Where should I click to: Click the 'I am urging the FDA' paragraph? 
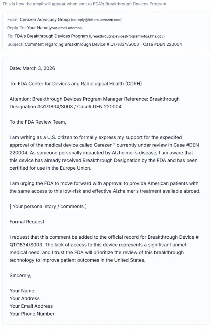click(x=105, y=187)
